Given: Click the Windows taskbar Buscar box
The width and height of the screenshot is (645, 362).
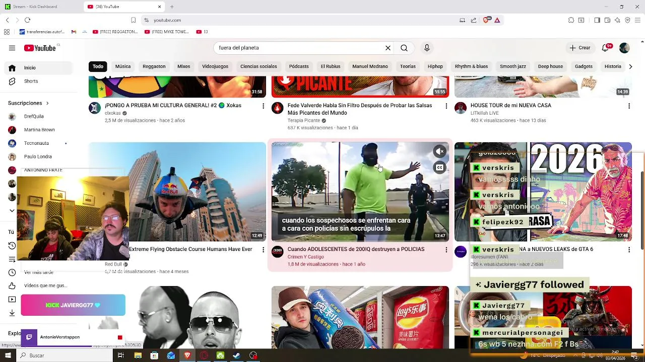Looking at the screenshot, I should click(66, 355).
